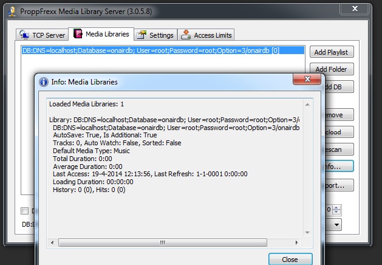Click the Add Folder button
This screenshot has height=265, width=382.
pos(332,69)
